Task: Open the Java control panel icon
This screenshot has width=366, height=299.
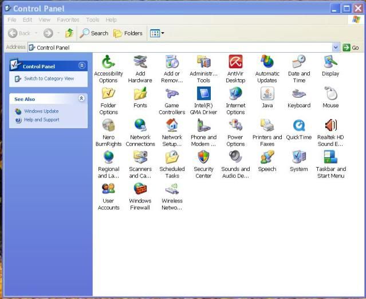Action: tap(267, 94)
